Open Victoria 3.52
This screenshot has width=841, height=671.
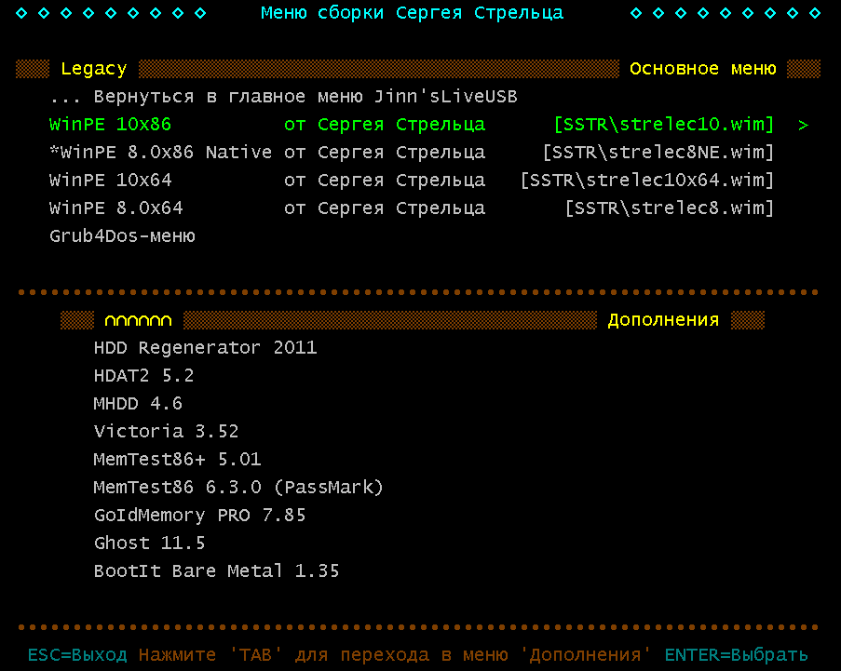click(166, 432)
